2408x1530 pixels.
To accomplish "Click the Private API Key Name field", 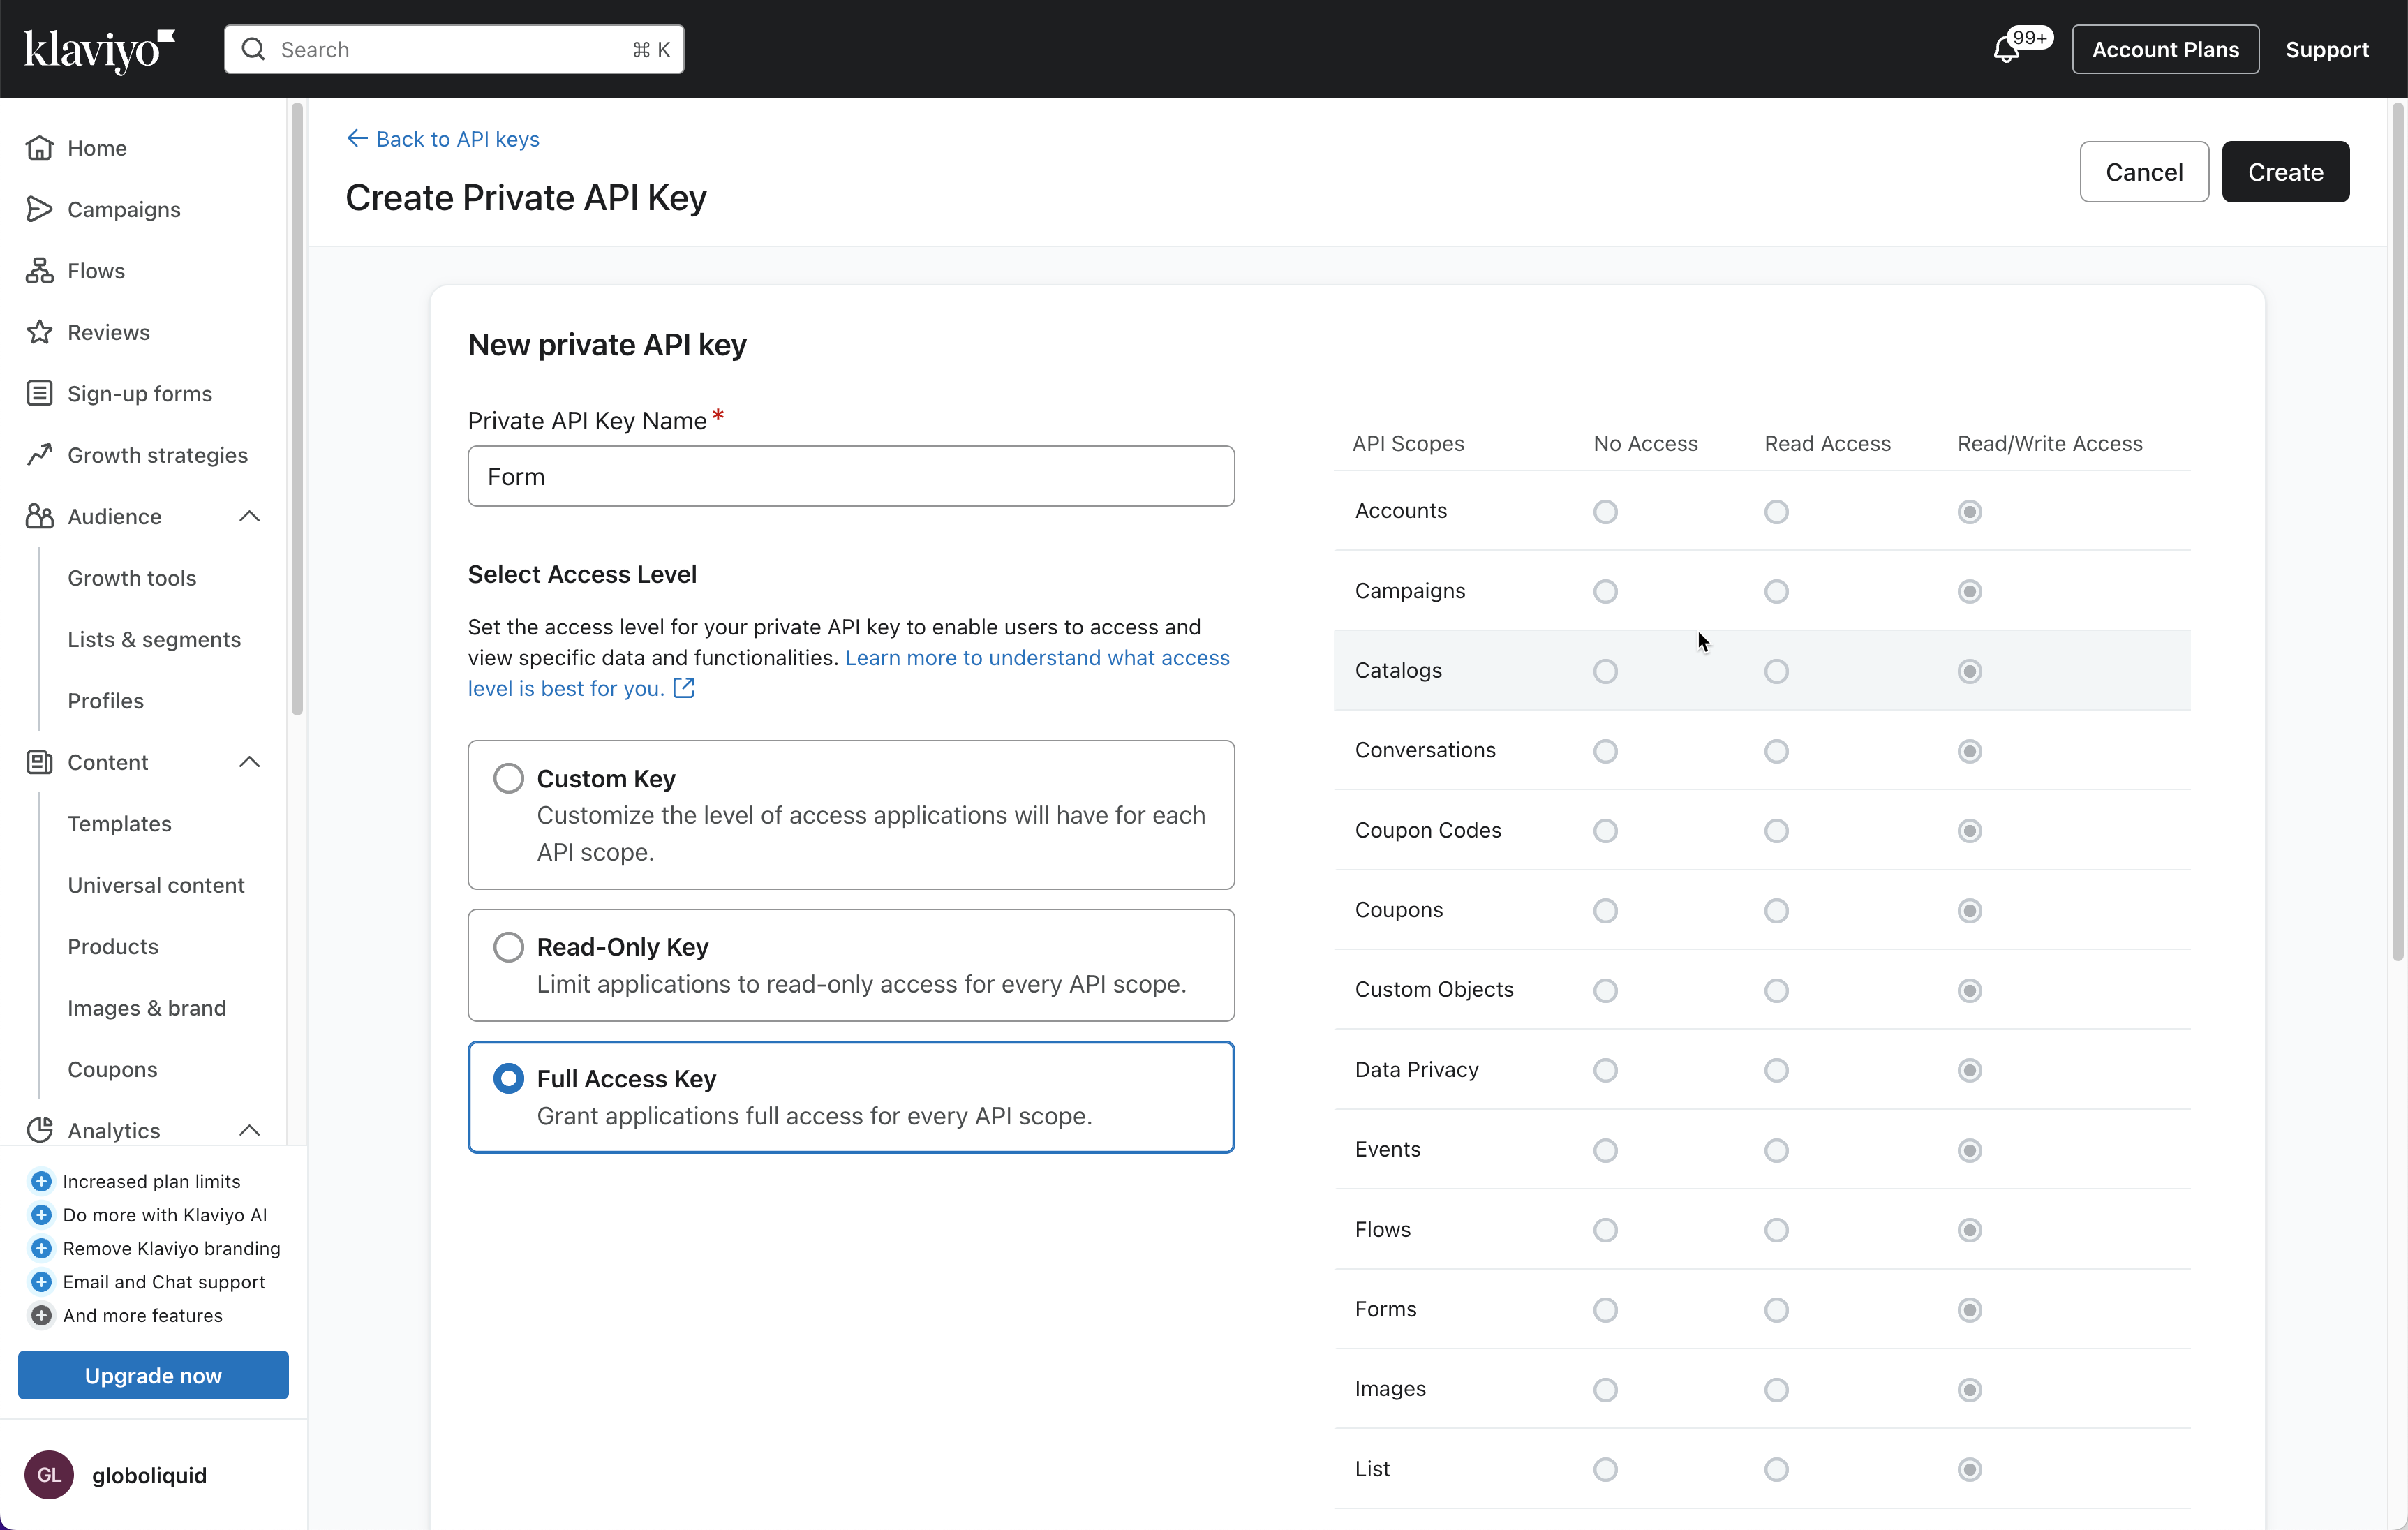I will coord(850,476).
